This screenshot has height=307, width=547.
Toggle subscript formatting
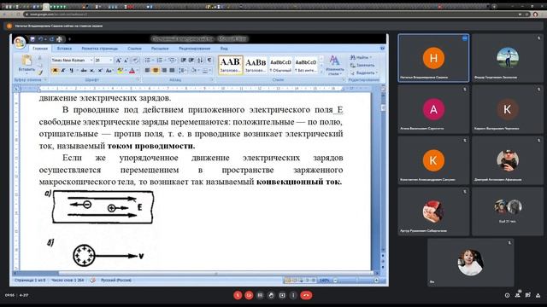click(x=92, y=70)
